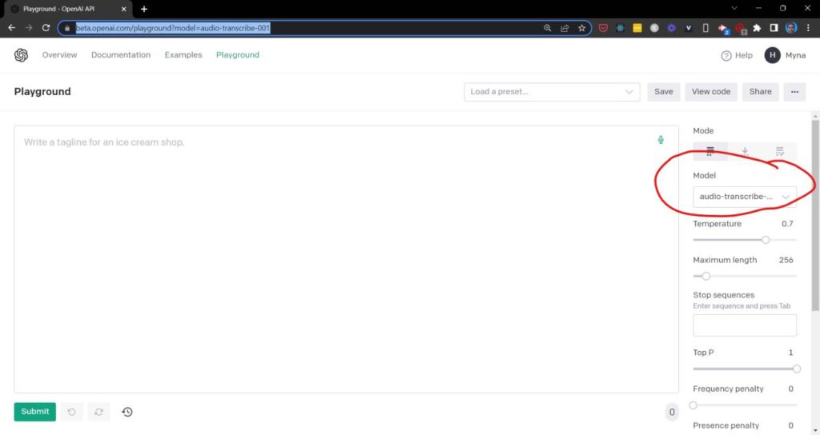Open a new browser tab
The height and width of the screenshot is (435, 820).
click(144, 9)
